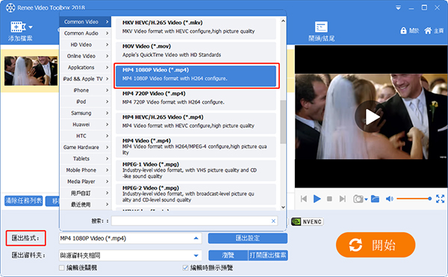Open 最近使用 recently used category
The width and height of the screenshot is (448, 277).
pos(85,205)
